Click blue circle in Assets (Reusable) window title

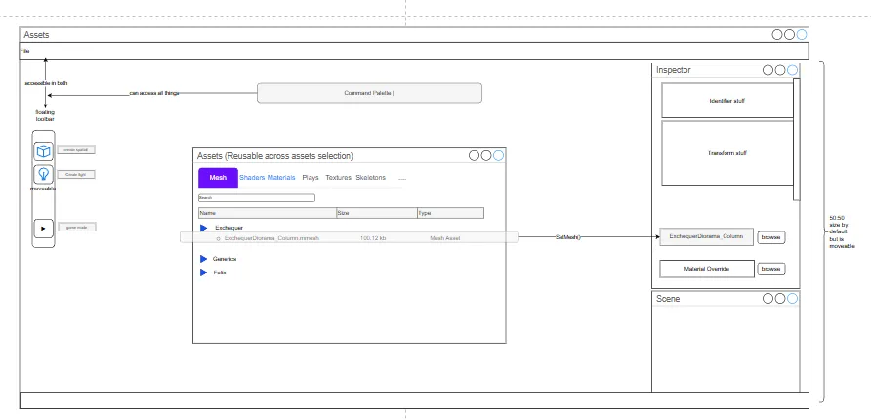[x=498, y=156]
